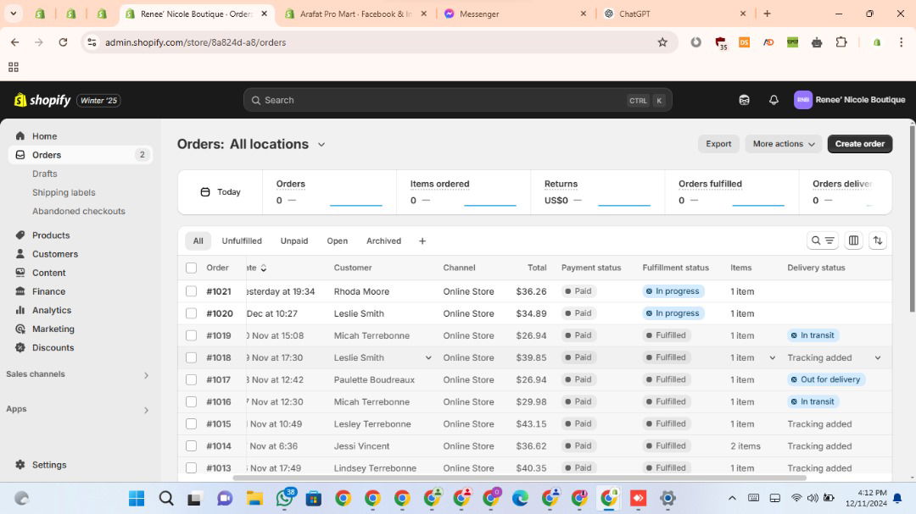Click the Sidekick icon beside the bell
The width and height of the screenshot is (916, 514).
[744, 100]
